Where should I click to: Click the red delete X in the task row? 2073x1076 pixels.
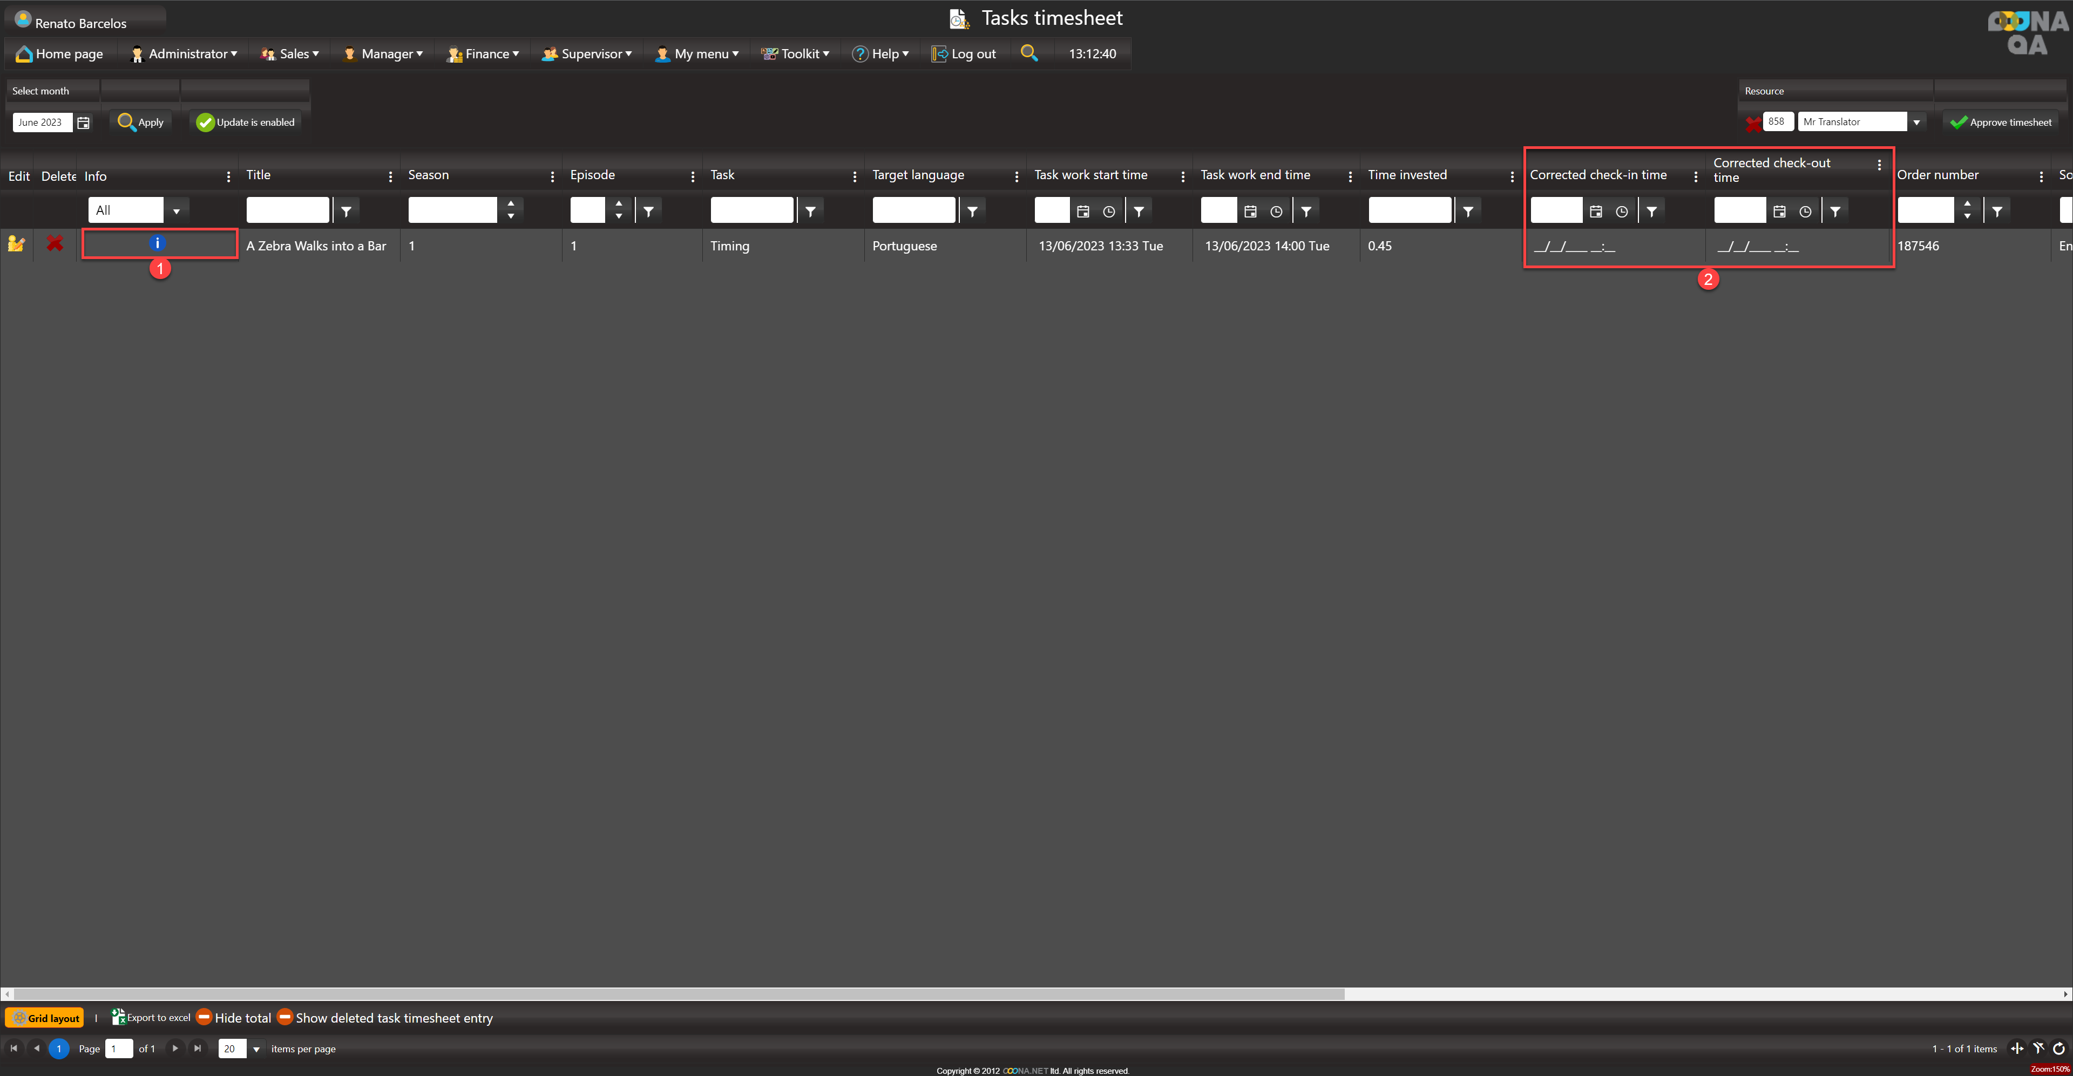[55, 244]
